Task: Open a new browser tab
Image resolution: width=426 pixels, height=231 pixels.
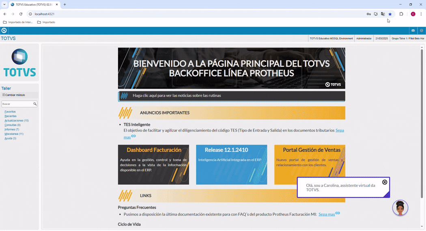Action: tap(65, 4)
